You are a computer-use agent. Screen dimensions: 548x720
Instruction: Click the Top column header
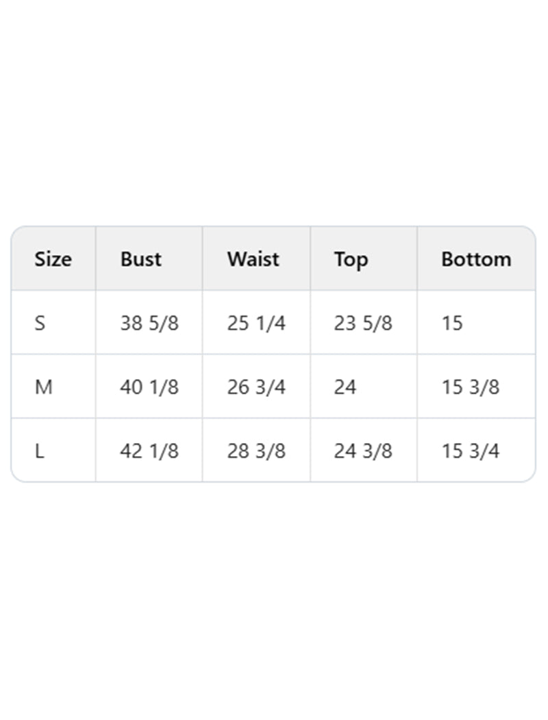pos(351,259)
